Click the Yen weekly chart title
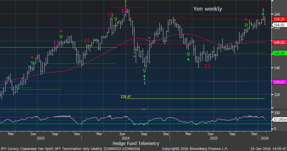The width and height of the screenshot is (287, 151). click(208, 9)
